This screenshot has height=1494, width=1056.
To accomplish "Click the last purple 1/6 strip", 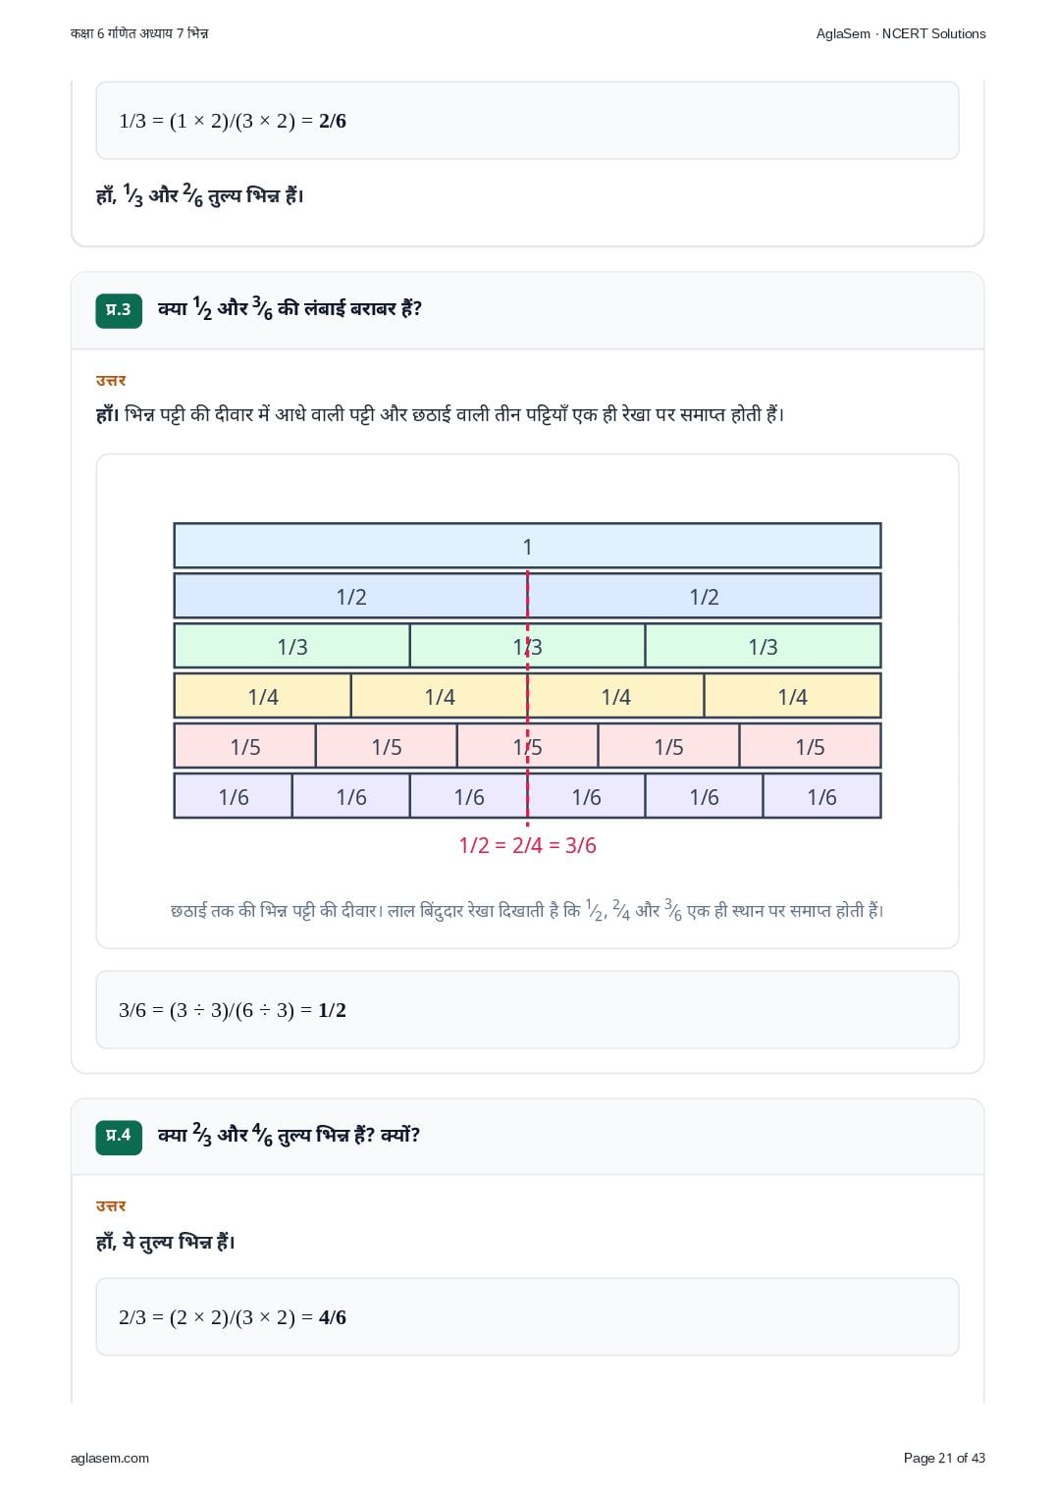I will point(822,796).
